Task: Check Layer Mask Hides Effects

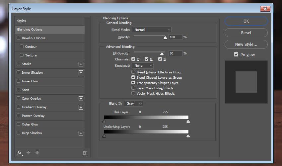Action: 133,88
